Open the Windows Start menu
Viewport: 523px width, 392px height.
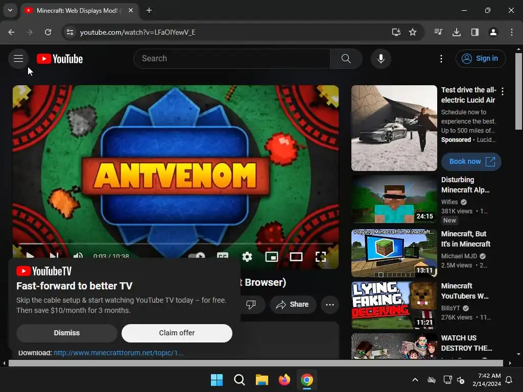point(217,380)
